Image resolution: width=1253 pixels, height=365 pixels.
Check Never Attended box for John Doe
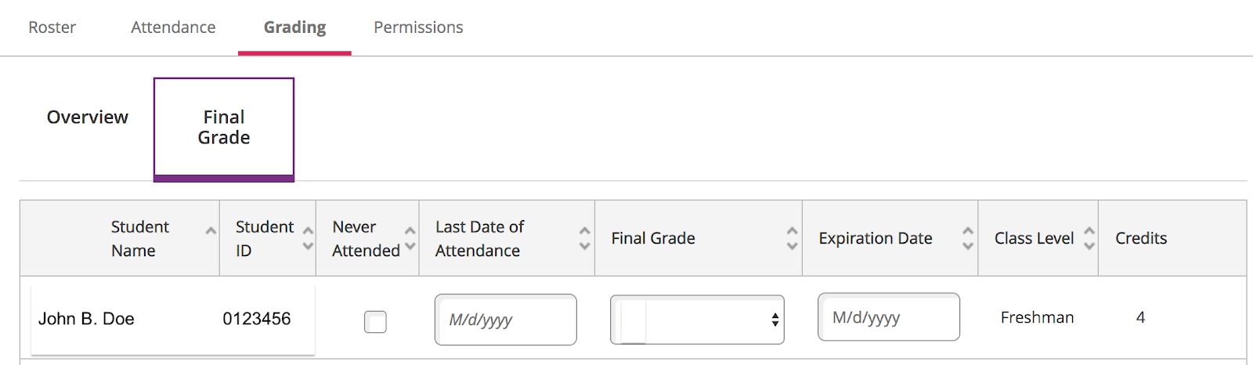tap(375, 321)
